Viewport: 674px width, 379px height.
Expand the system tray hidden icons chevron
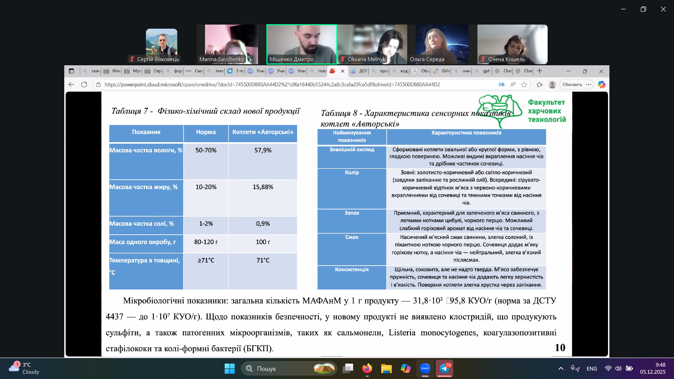click(561, 368)
